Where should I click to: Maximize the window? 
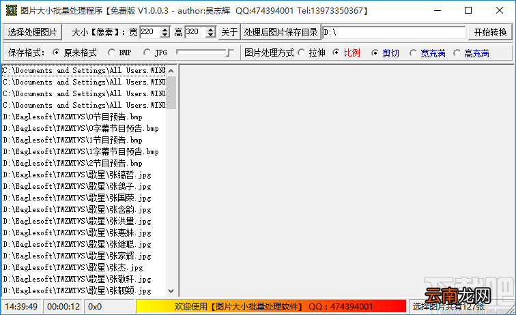pyautogui.click(x=468, y=10)
